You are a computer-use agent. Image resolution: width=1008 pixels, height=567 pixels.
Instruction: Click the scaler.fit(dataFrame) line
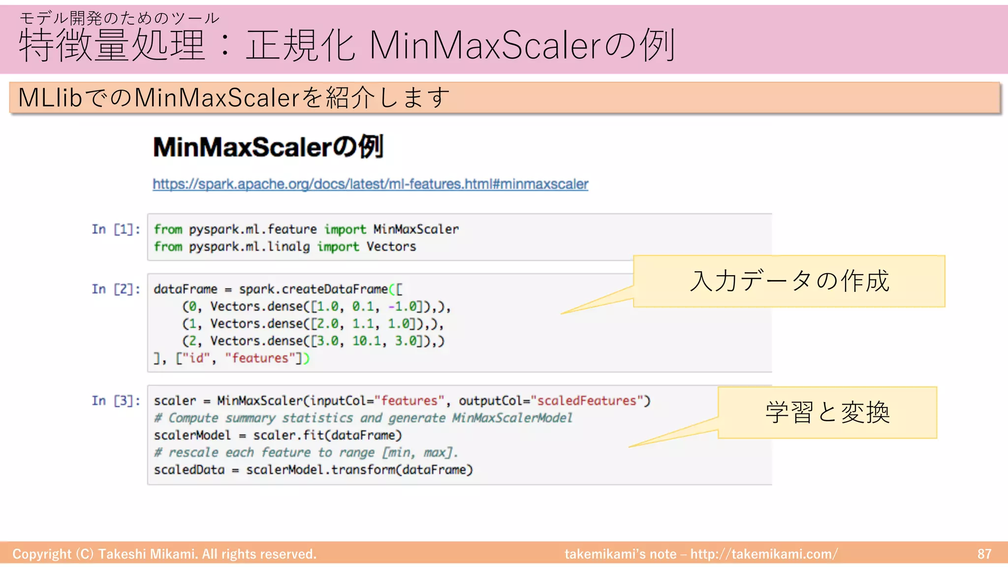click(278, 435)
